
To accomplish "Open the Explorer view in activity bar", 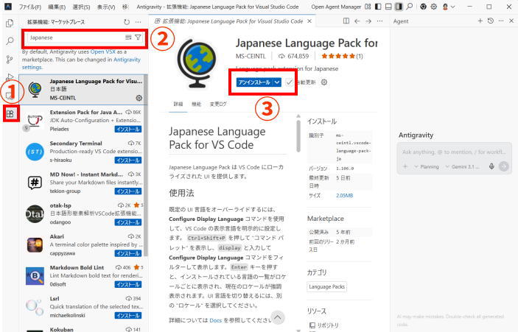I will [10, 22].
